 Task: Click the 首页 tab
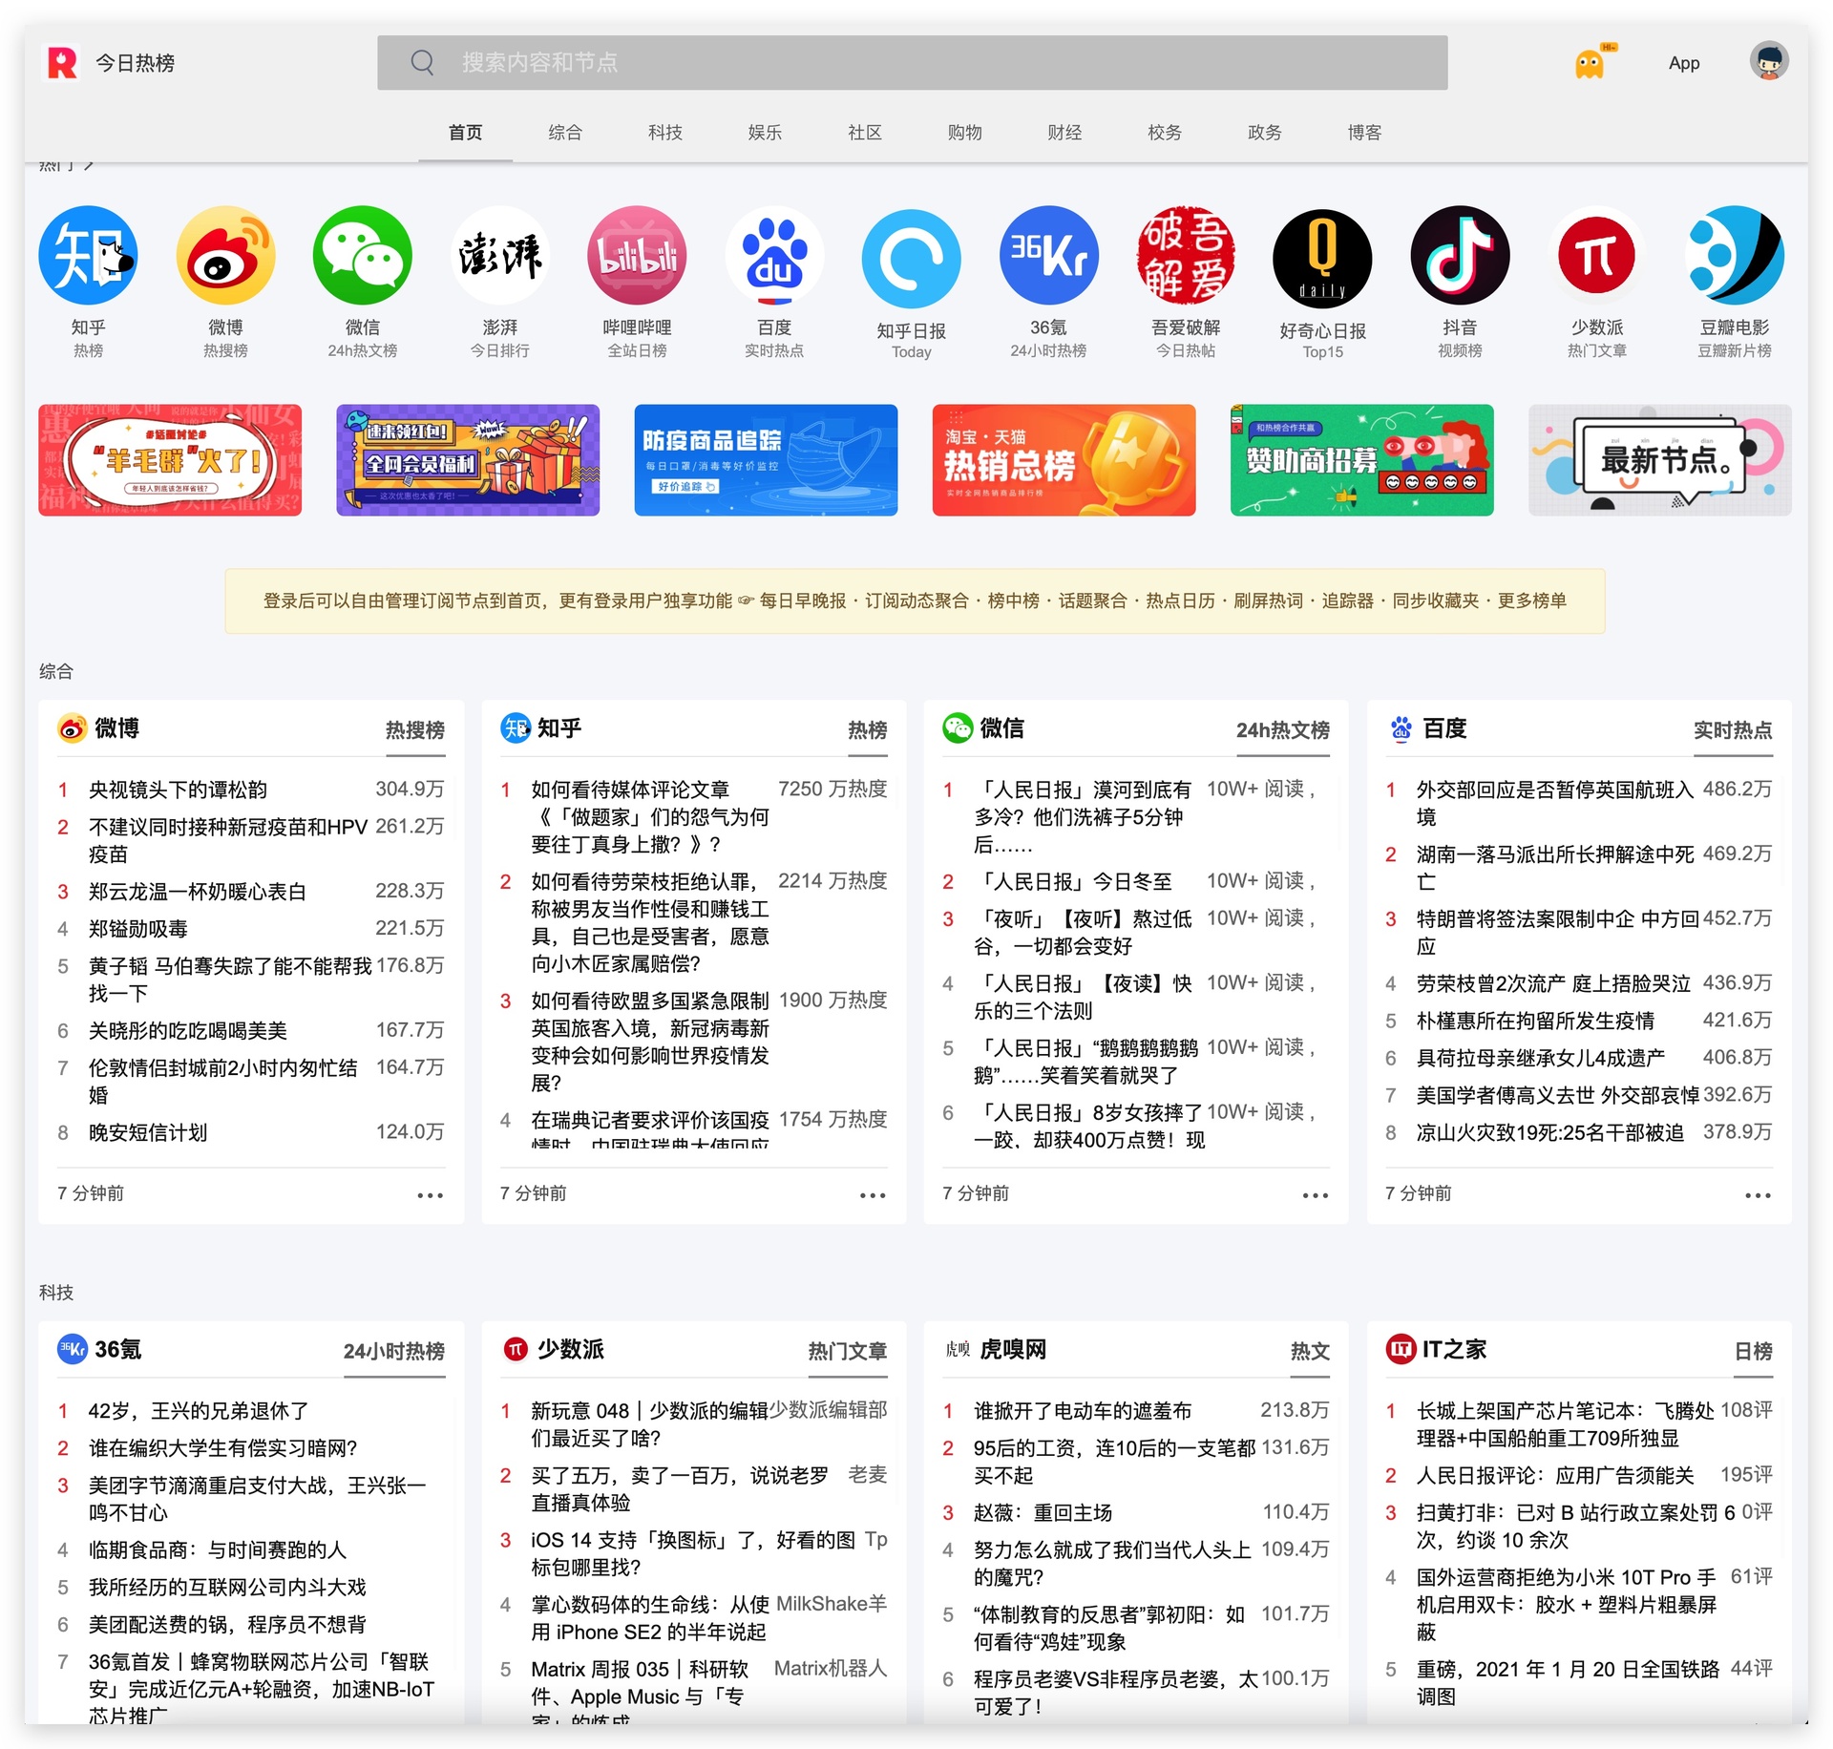point(465,131)
